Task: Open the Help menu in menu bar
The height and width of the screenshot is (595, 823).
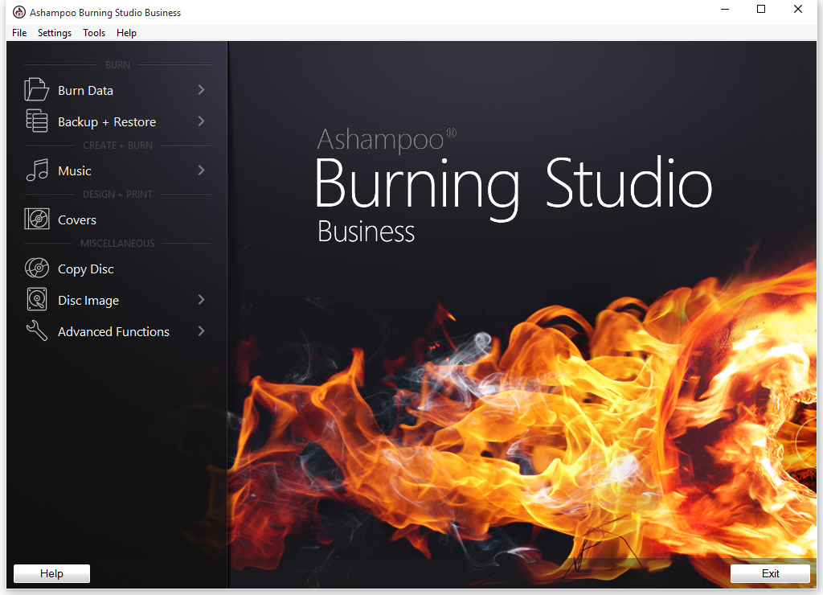Action: 126,32
